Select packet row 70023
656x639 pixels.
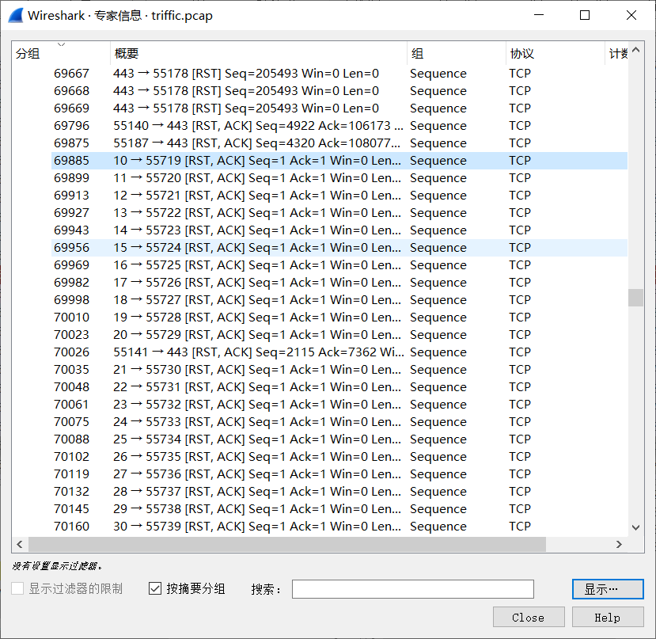click(x=339, y=335)
